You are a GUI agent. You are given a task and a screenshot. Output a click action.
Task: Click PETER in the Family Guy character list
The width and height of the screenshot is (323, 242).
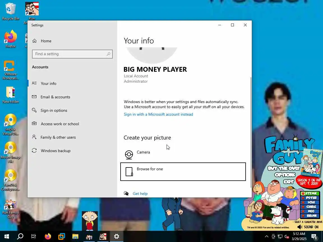tap(310, 198)
